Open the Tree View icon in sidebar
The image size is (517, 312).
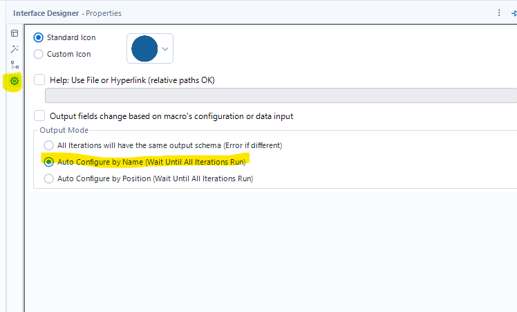(x=15, y=65)
